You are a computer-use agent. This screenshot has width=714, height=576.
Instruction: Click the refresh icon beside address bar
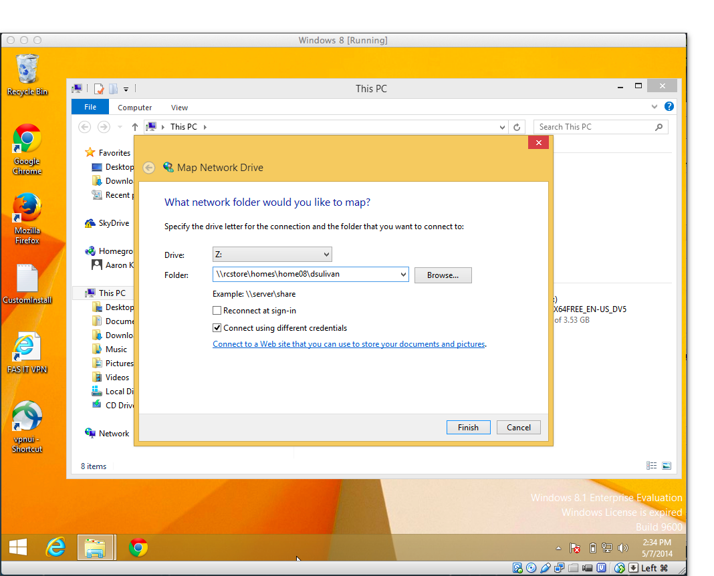pyautogui.click(x=516, y=127)
